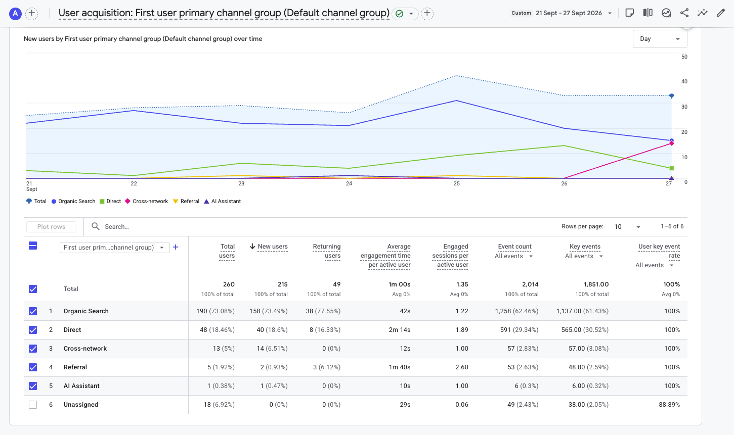This screenshot has width=734, height=435.
Task: Toggle Direct series in chart legend
Action: [110, 201]
